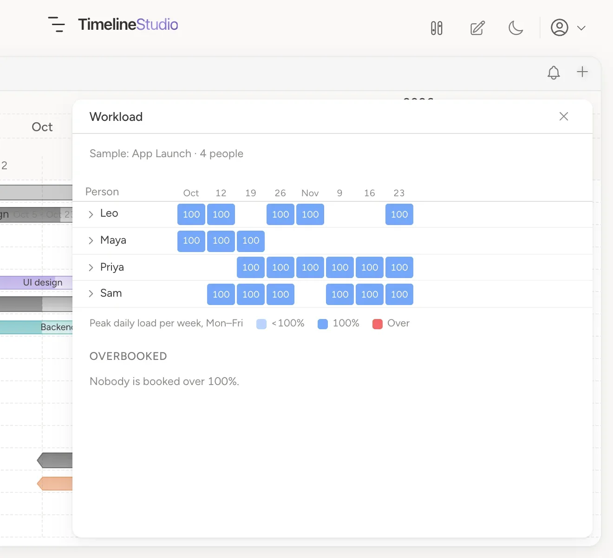Close the Workload panel
Screen dimensions: 613x558
tap(564, 116)
